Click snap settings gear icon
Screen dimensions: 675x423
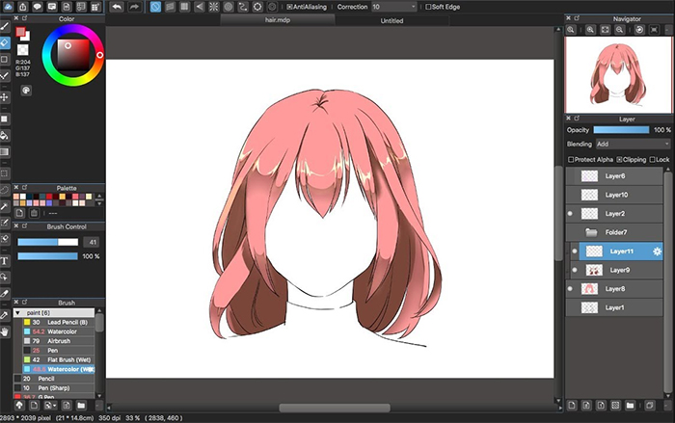pyautogui.click(x=257, y=7)
